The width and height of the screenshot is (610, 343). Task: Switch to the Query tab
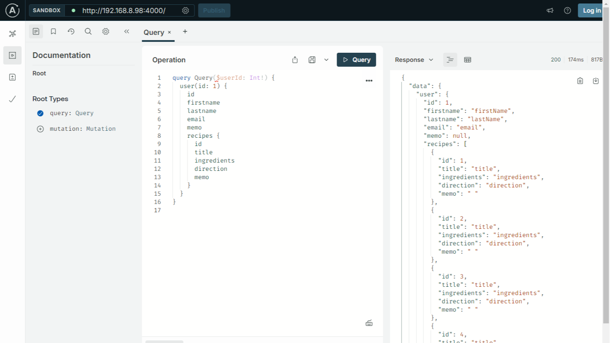coord(154,32)
